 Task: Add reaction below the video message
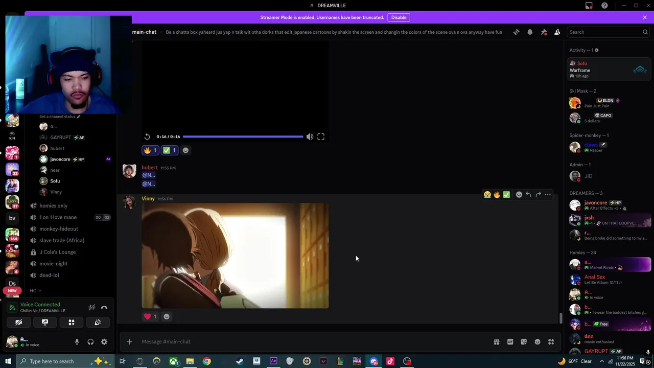[x=185, y=150]
